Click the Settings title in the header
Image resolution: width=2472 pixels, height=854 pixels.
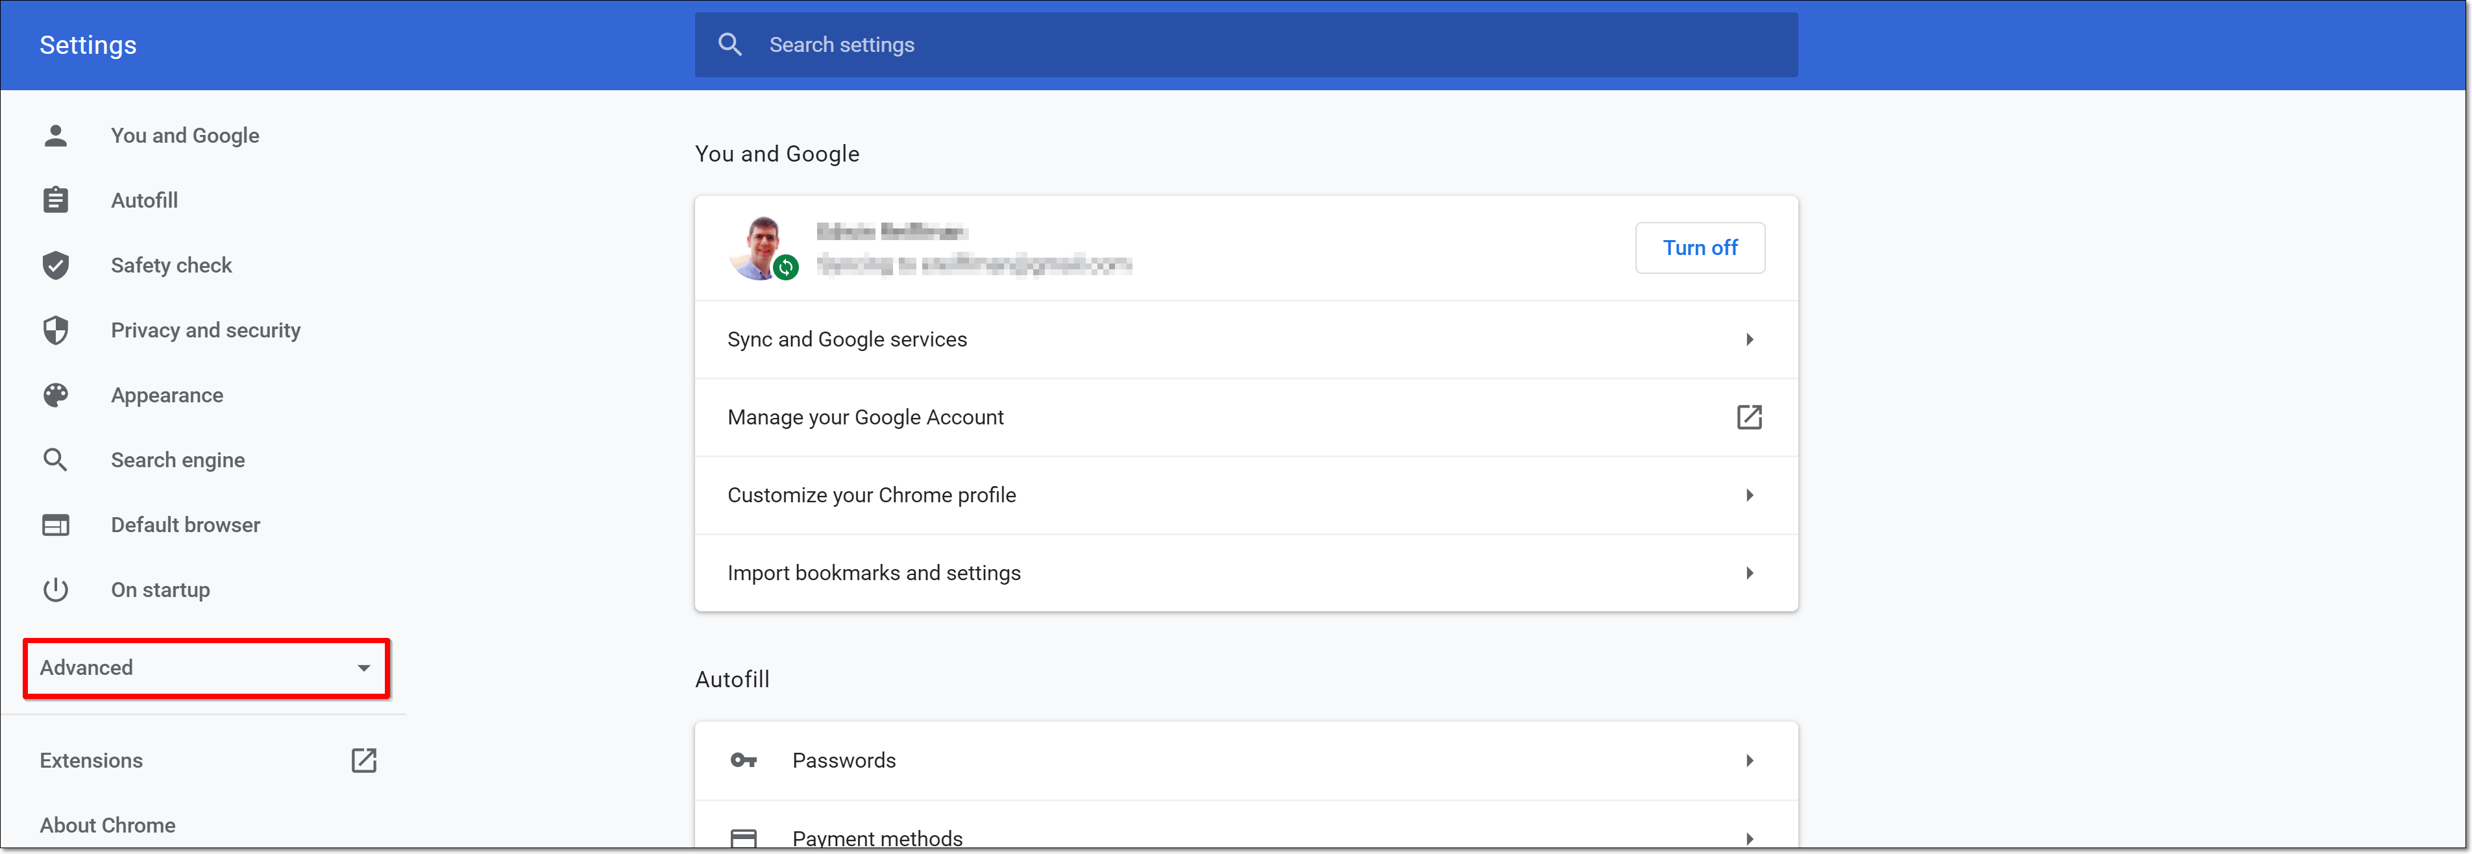click(x=88, y=44)
